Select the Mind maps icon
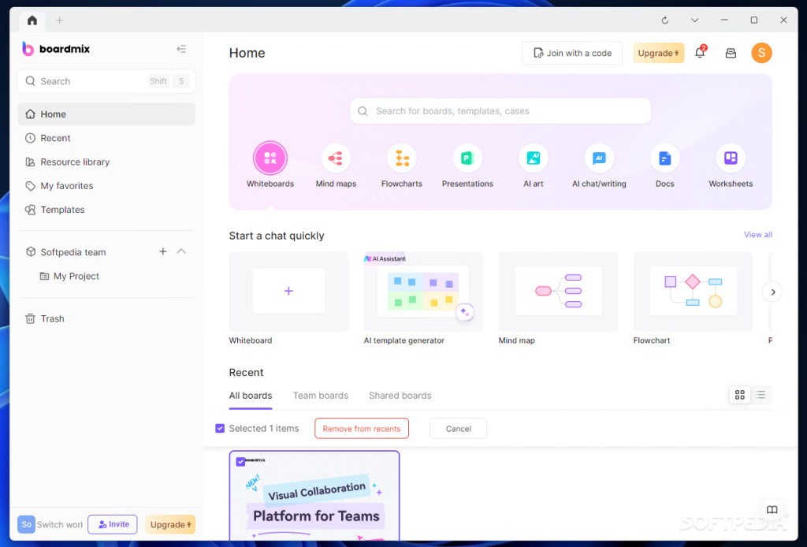Screen dimensions: 807x547 point(336,158)
